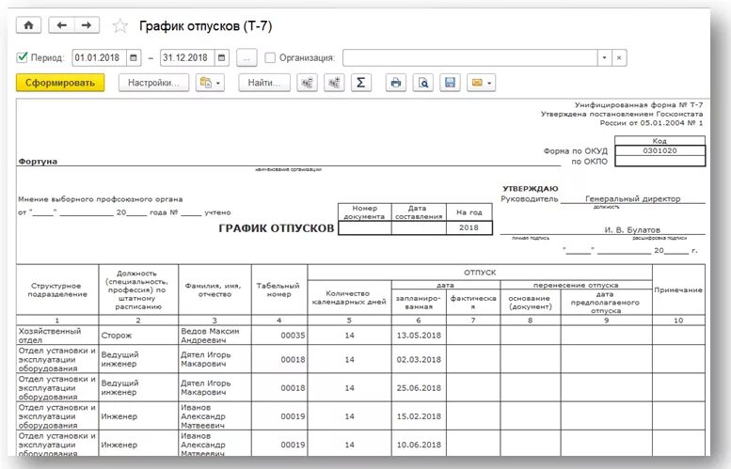Click Мнение выборного профсоюзного органа text
Viewport: 731px width, 469px height.
[x=101, y=199]
